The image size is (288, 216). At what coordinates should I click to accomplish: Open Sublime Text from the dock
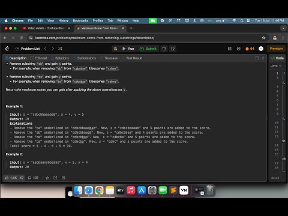click(x=173, y=190)
